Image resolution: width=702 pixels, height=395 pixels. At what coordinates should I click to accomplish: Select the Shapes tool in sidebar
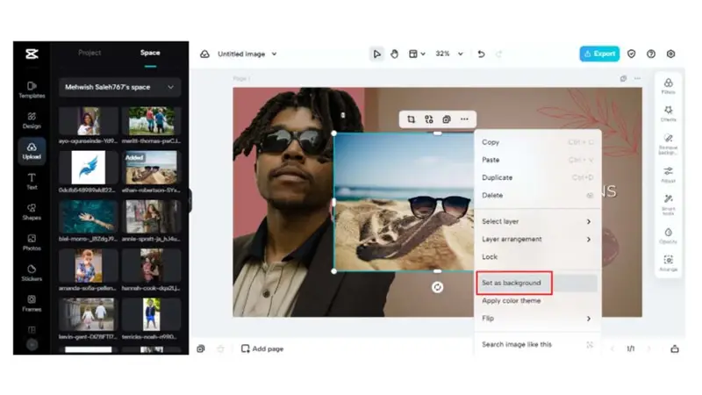coord(32,211)
